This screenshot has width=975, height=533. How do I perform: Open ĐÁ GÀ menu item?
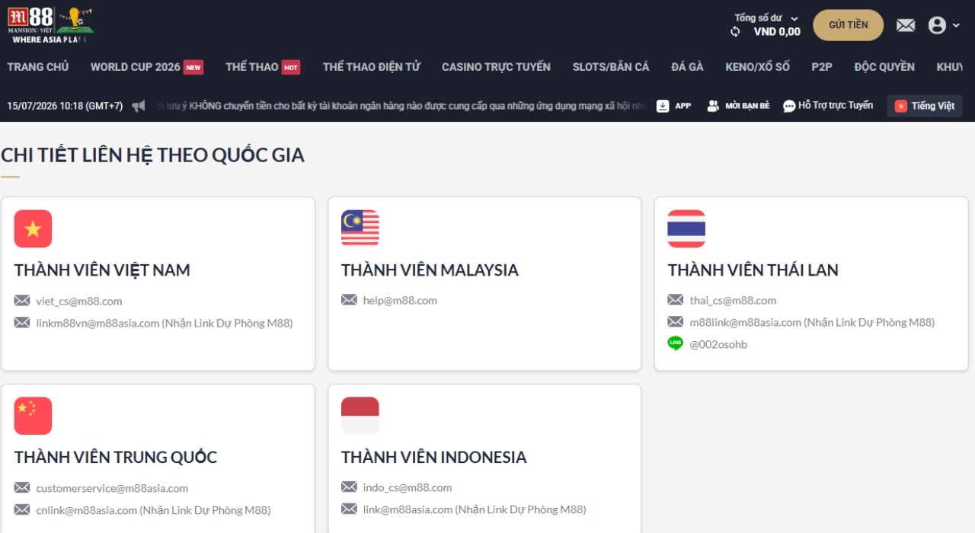pos(688,67)
